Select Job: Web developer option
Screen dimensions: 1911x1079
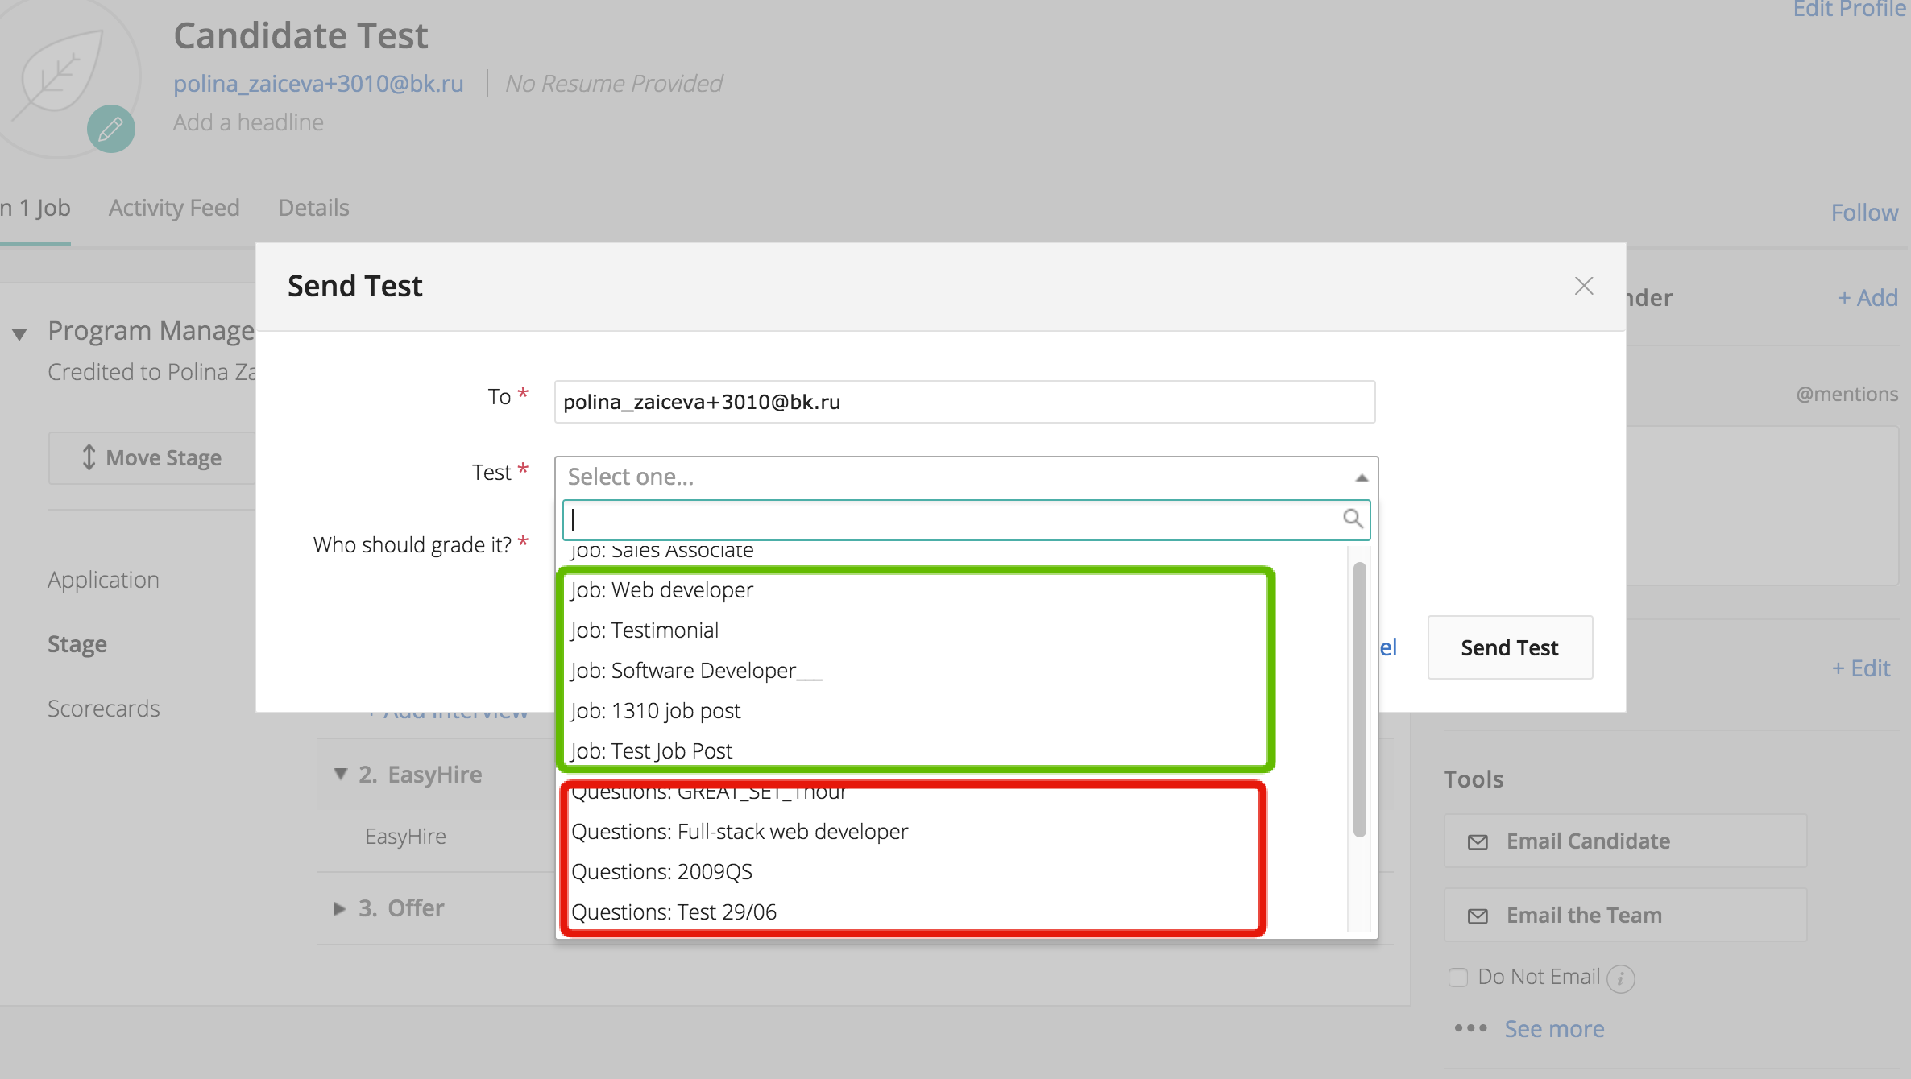tap(662, 590)
